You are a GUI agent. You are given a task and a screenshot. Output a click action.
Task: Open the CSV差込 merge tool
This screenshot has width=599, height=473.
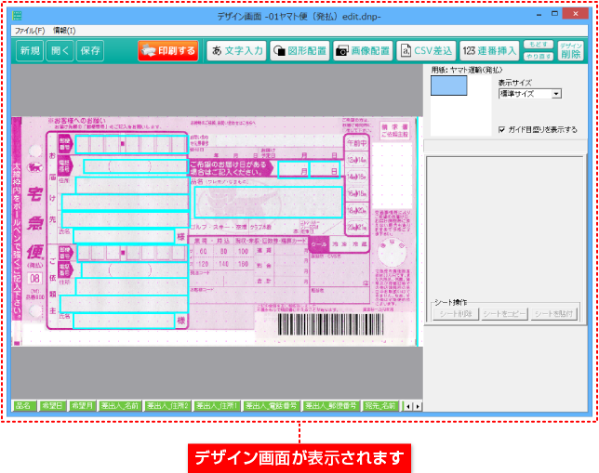coord(426,51)
